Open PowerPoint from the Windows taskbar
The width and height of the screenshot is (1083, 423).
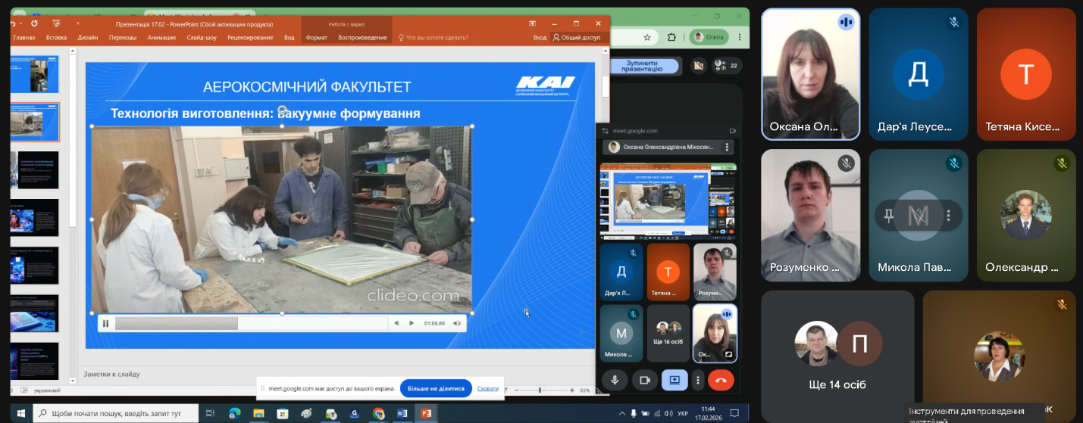click(x=426, y=413)
